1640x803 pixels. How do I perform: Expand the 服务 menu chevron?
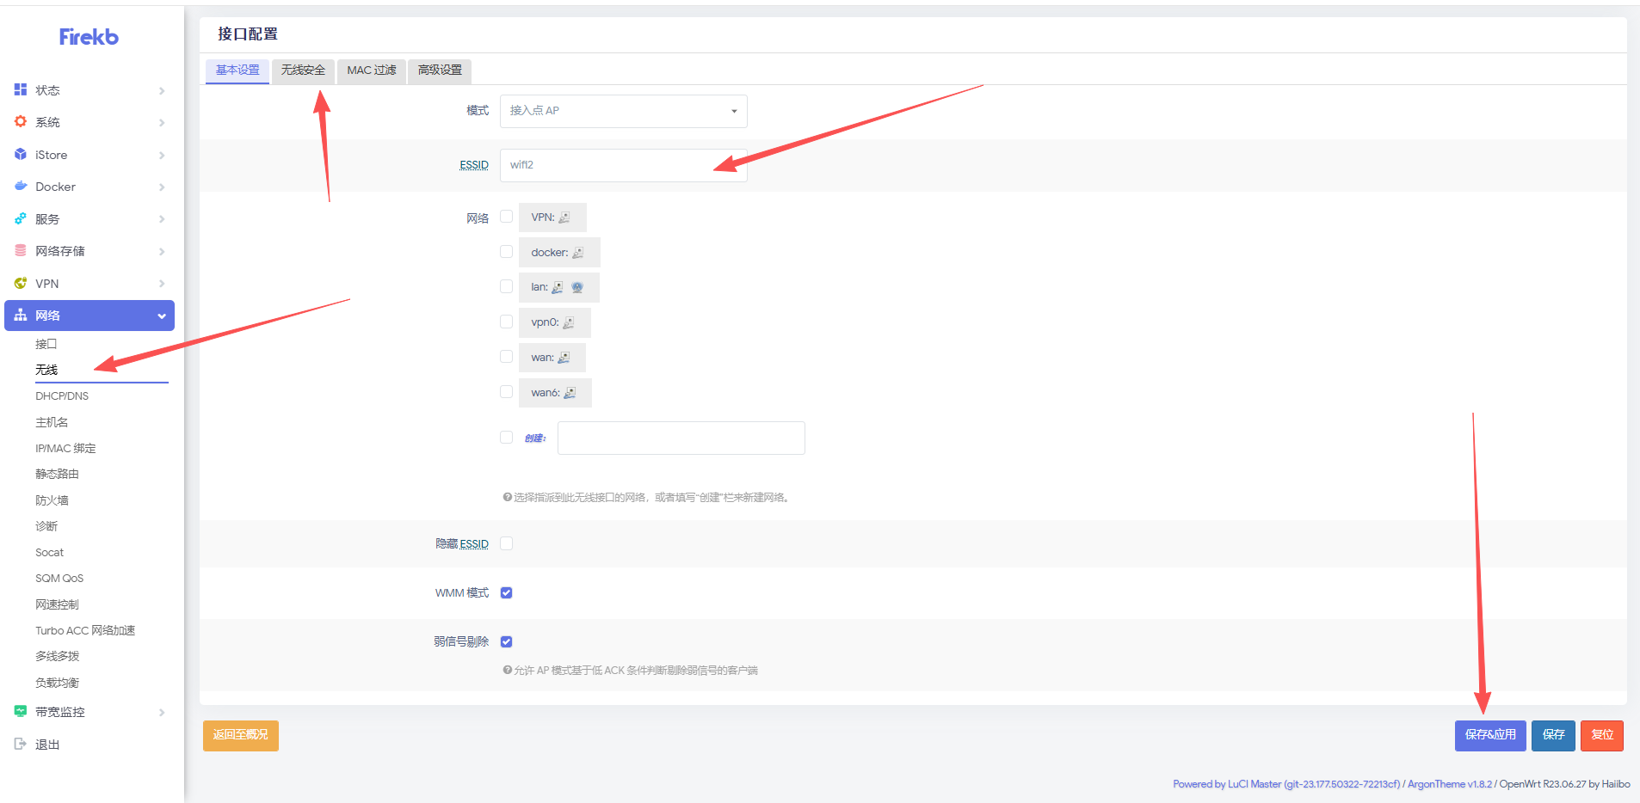[162, 219]
